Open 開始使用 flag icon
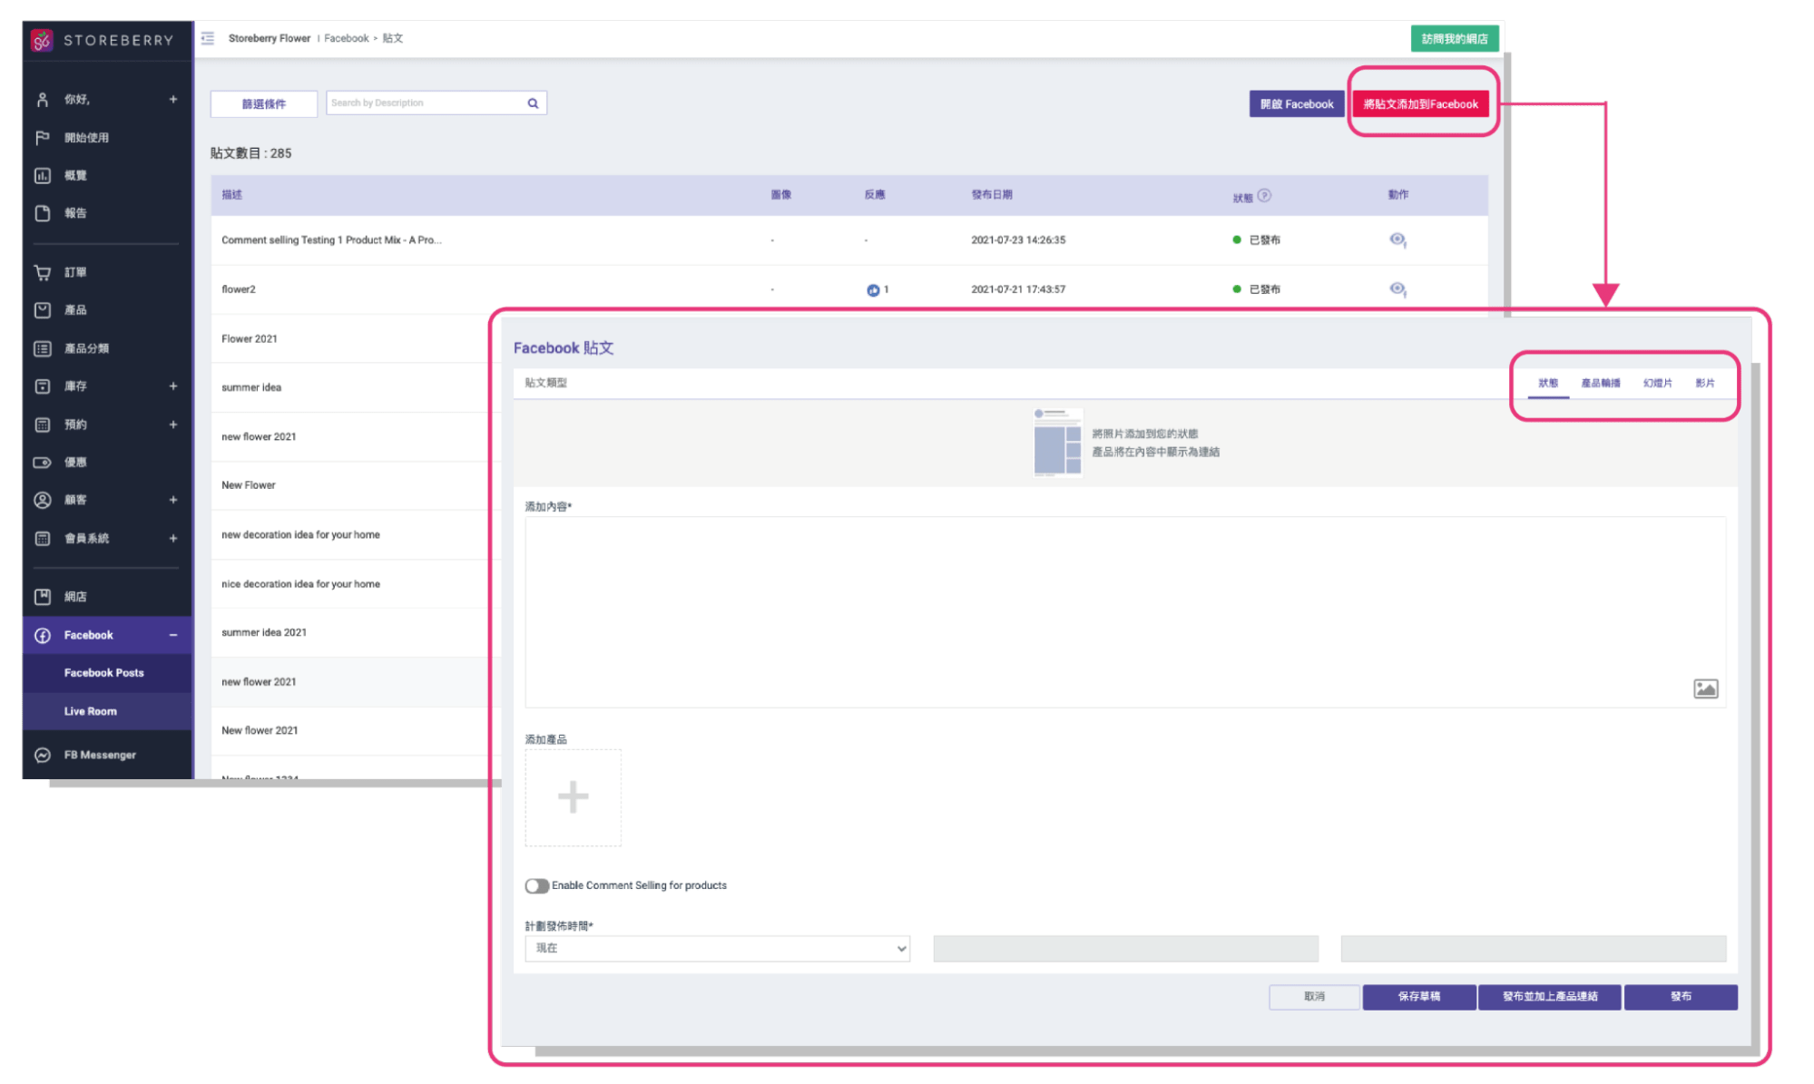Screen dimensions: 1814x1084 (42, 138)
